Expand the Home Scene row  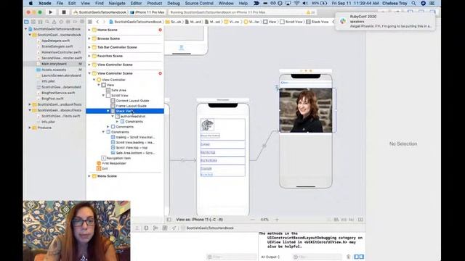(x=89, y=30)
